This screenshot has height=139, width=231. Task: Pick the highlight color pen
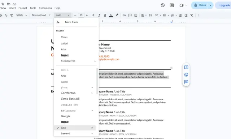(x=117, y=15)
